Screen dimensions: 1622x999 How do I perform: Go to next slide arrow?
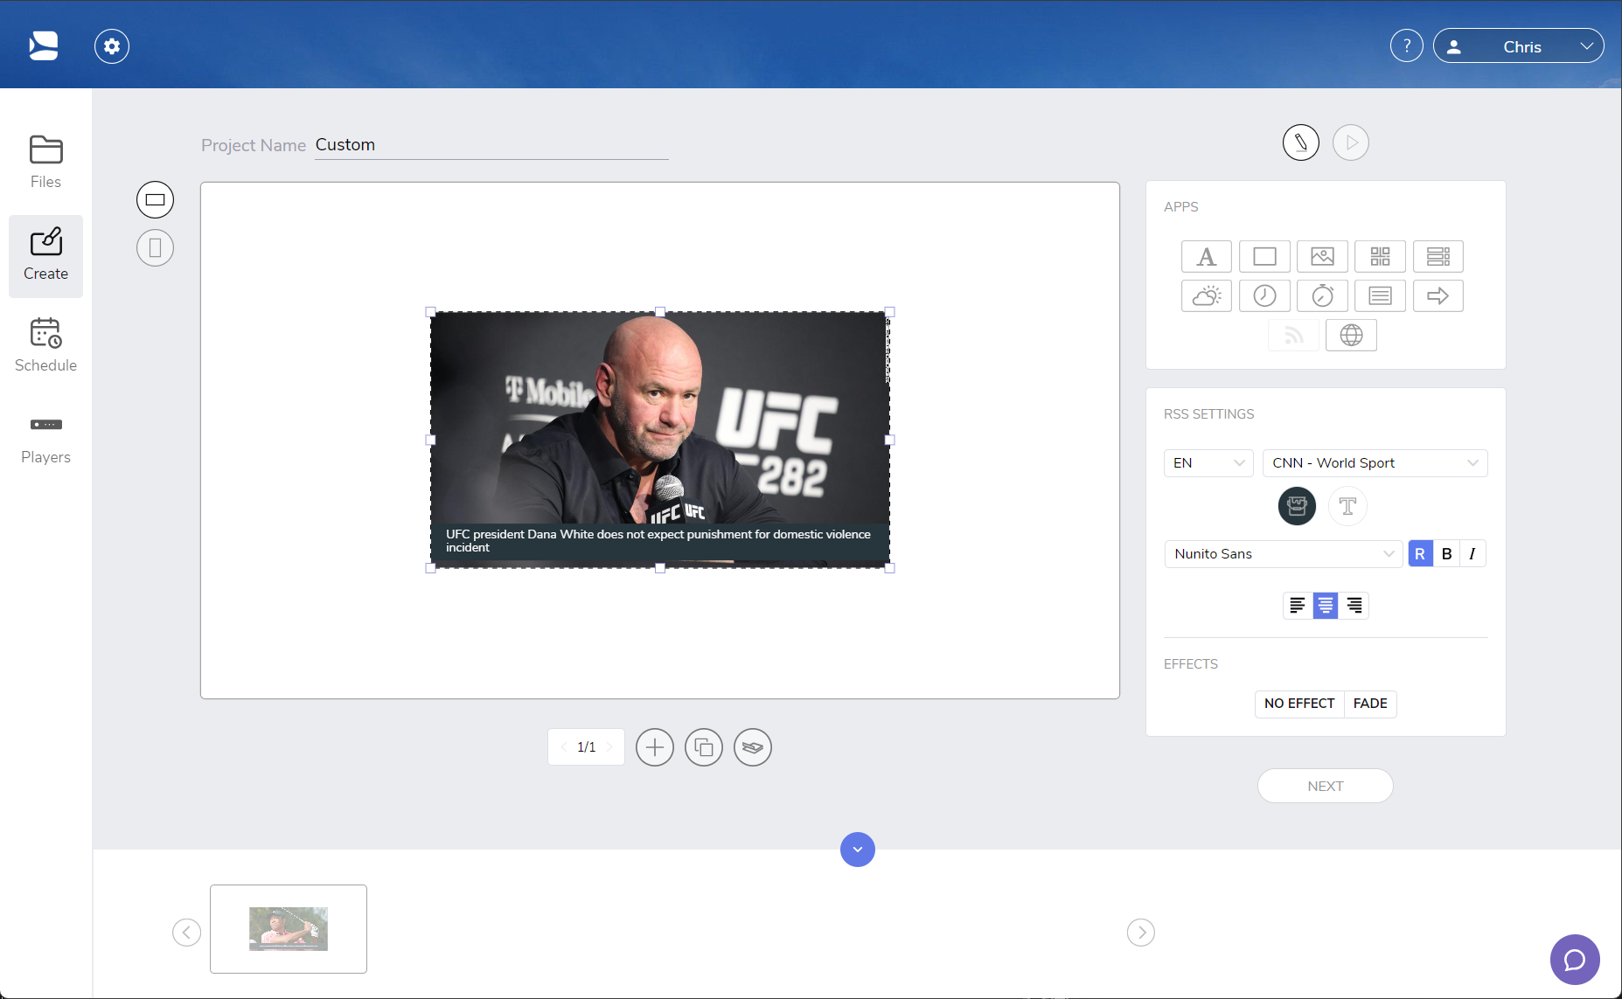(1140, 933)
